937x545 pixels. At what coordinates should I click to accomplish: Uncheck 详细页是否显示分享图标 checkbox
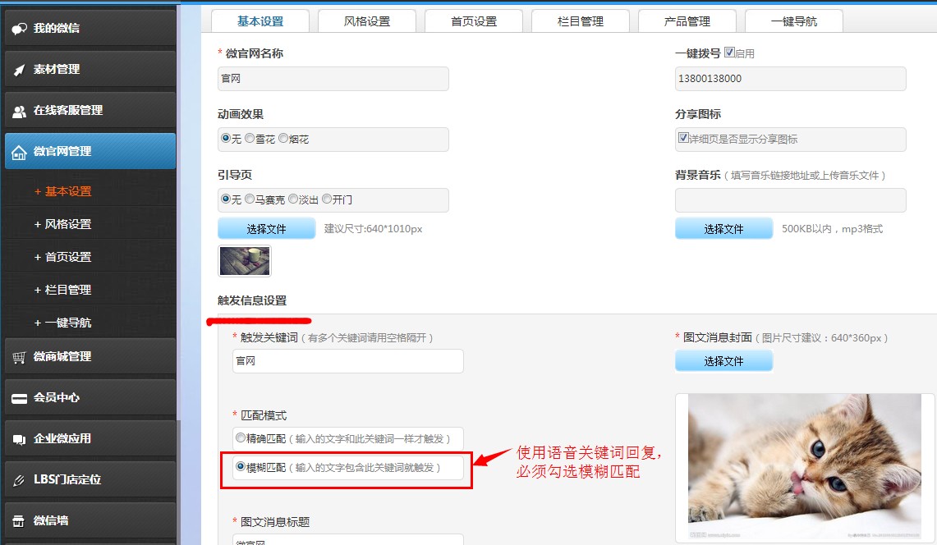(683, 137)
